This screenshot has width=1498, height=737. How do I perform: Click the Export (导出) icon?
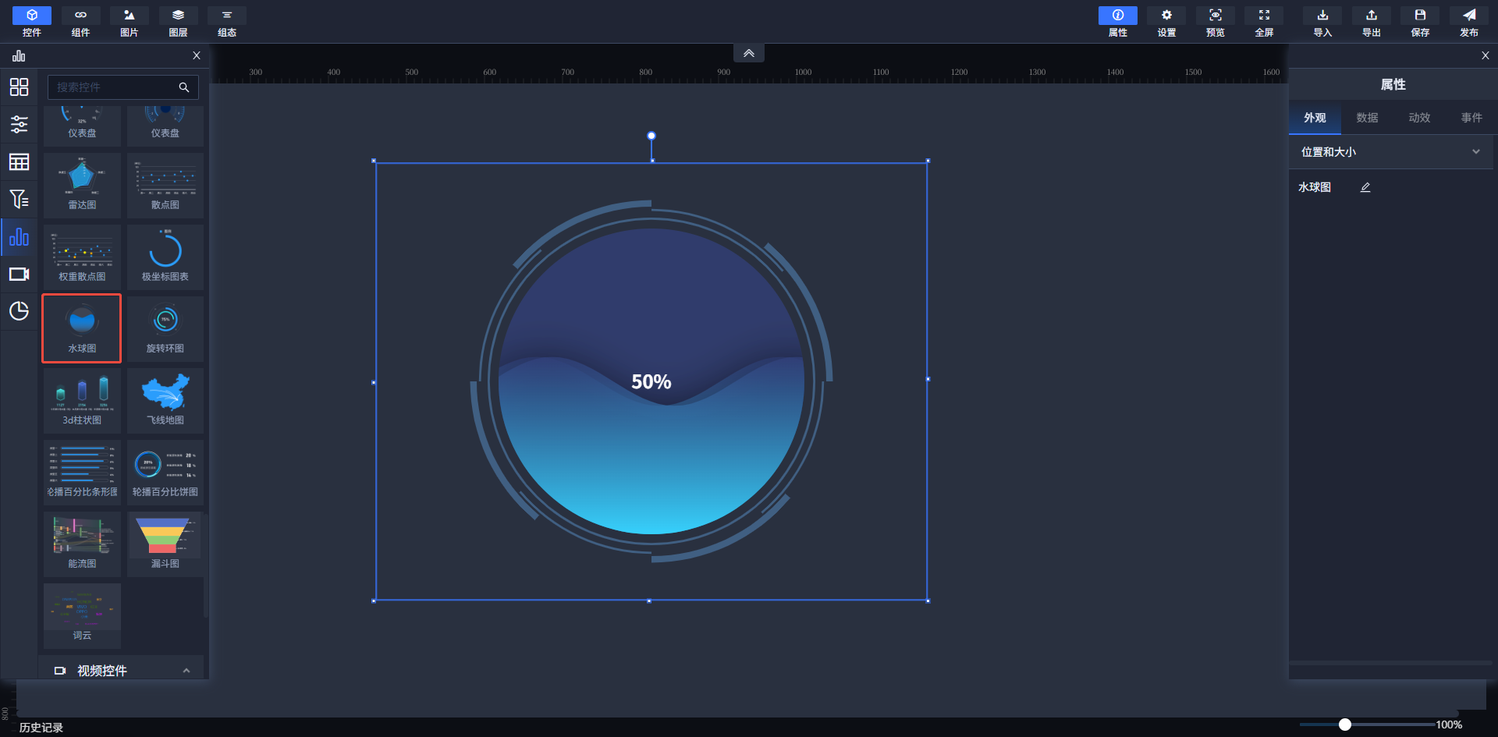tap(1371, 21)
